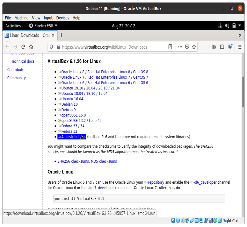
Task: Click the keyboard capture green arrow icon
Action: [220, 220]
